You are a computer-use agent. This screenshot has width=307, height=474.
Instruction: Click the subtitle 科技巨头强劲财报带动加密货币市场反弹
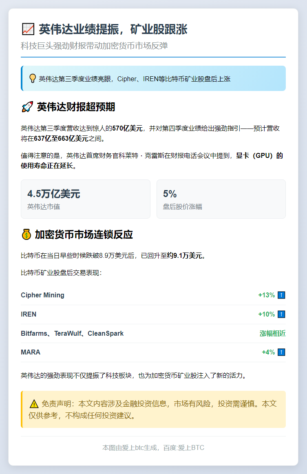94,46
